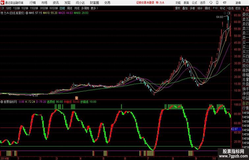This screenshot has height=160, width=249.
Task: Open 多周期 multi-period view
Action: [x=85, y=8]
